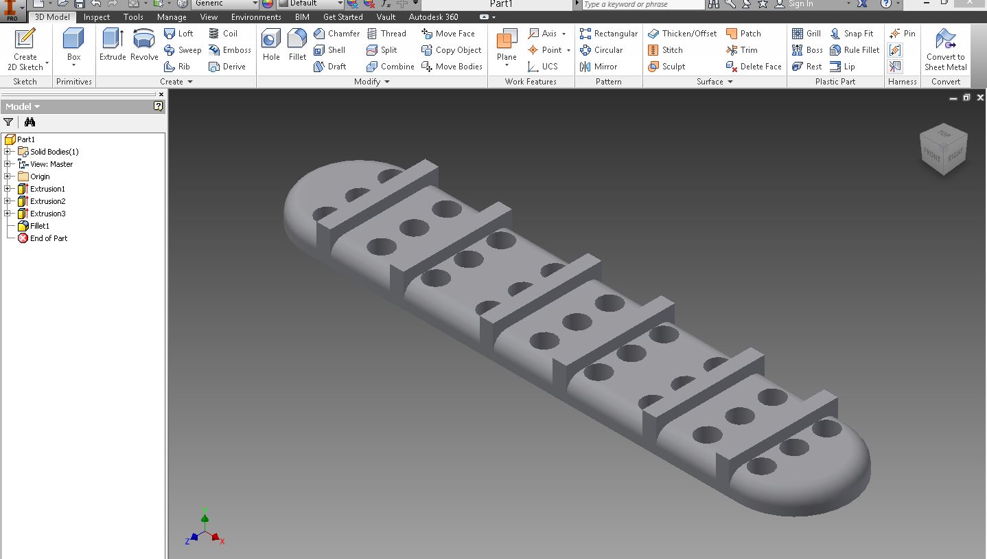Screen dimensions: 987x559
Task: Open the Manage ribbon tab
Action: (172, 17)
